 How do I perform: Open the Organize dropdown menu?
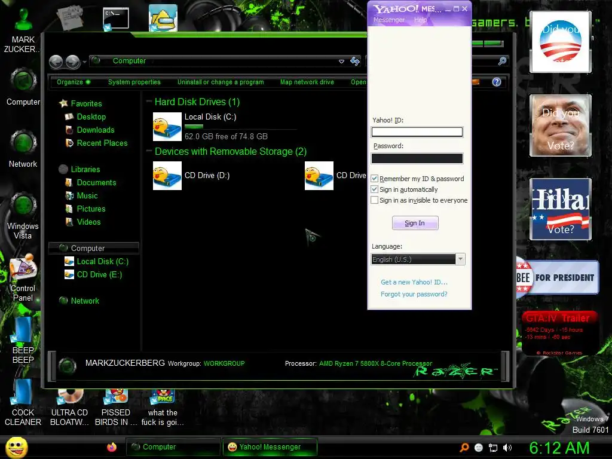[74, 82]
